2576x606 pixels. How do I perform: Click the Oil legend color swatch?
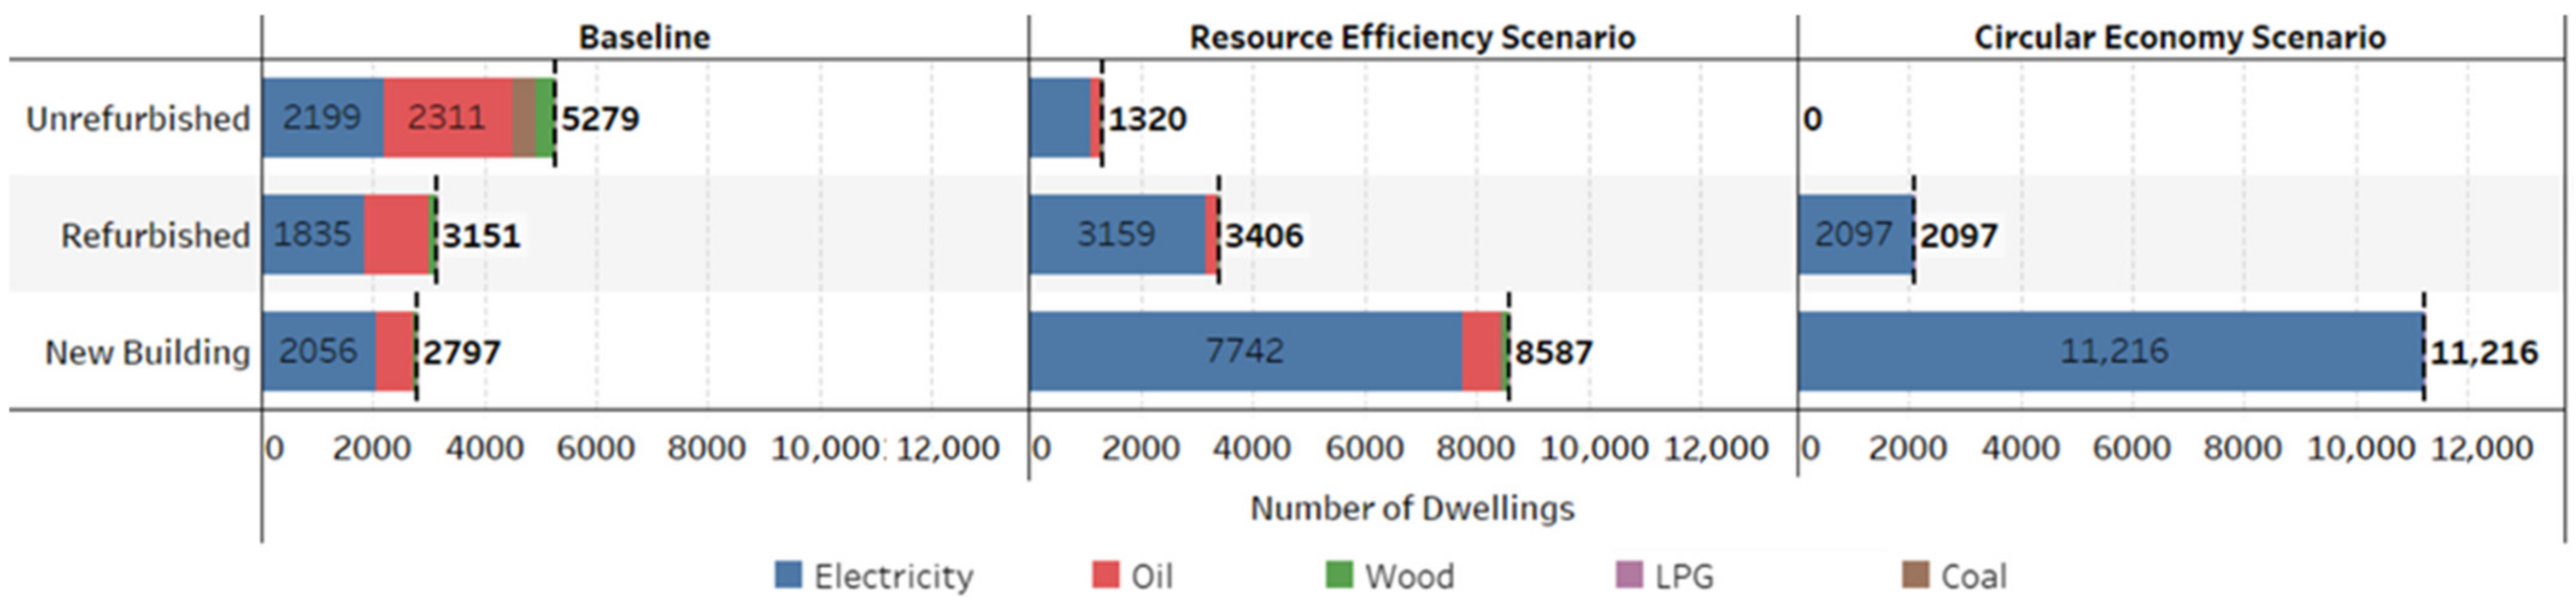[1105, 574]
